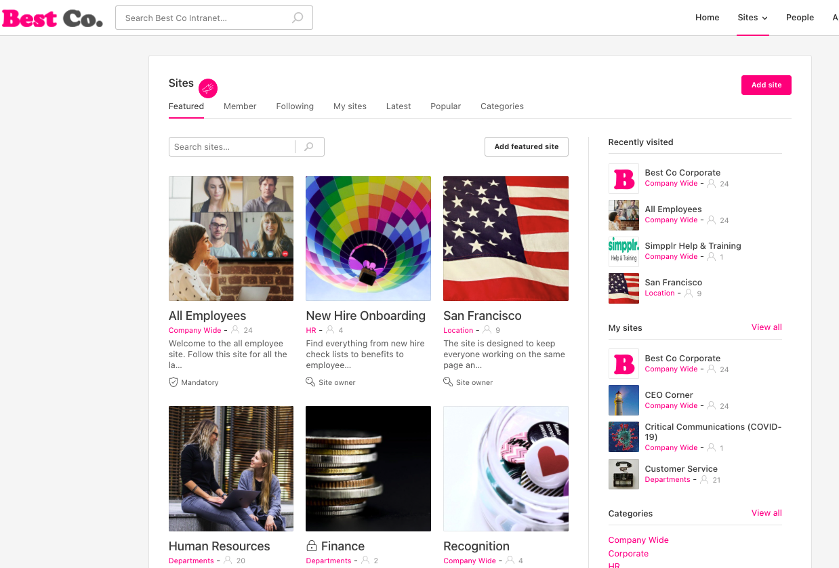
Task: Click into the Search sites field
Action: [x=230, y=147]
